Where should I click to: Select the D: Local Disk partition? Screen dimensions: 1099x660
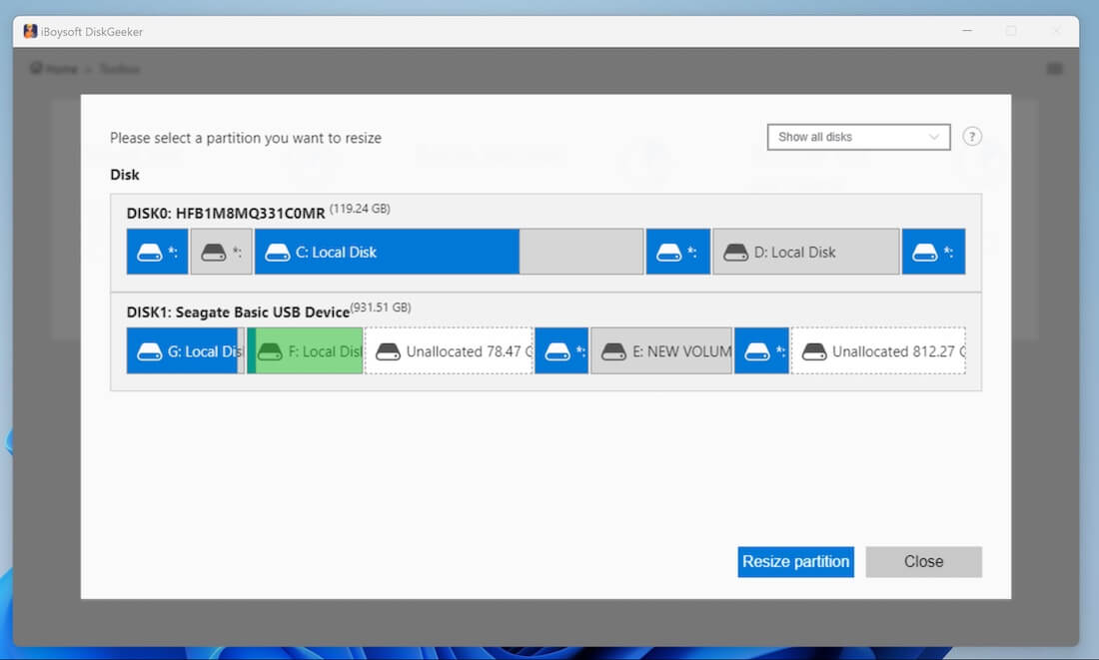pos(806,252)
